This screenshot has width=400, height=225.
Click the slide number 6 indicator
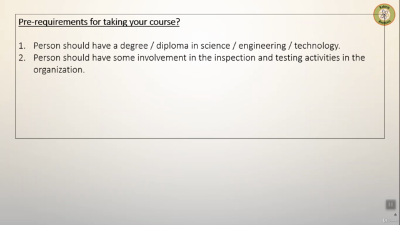pos(396,215)
